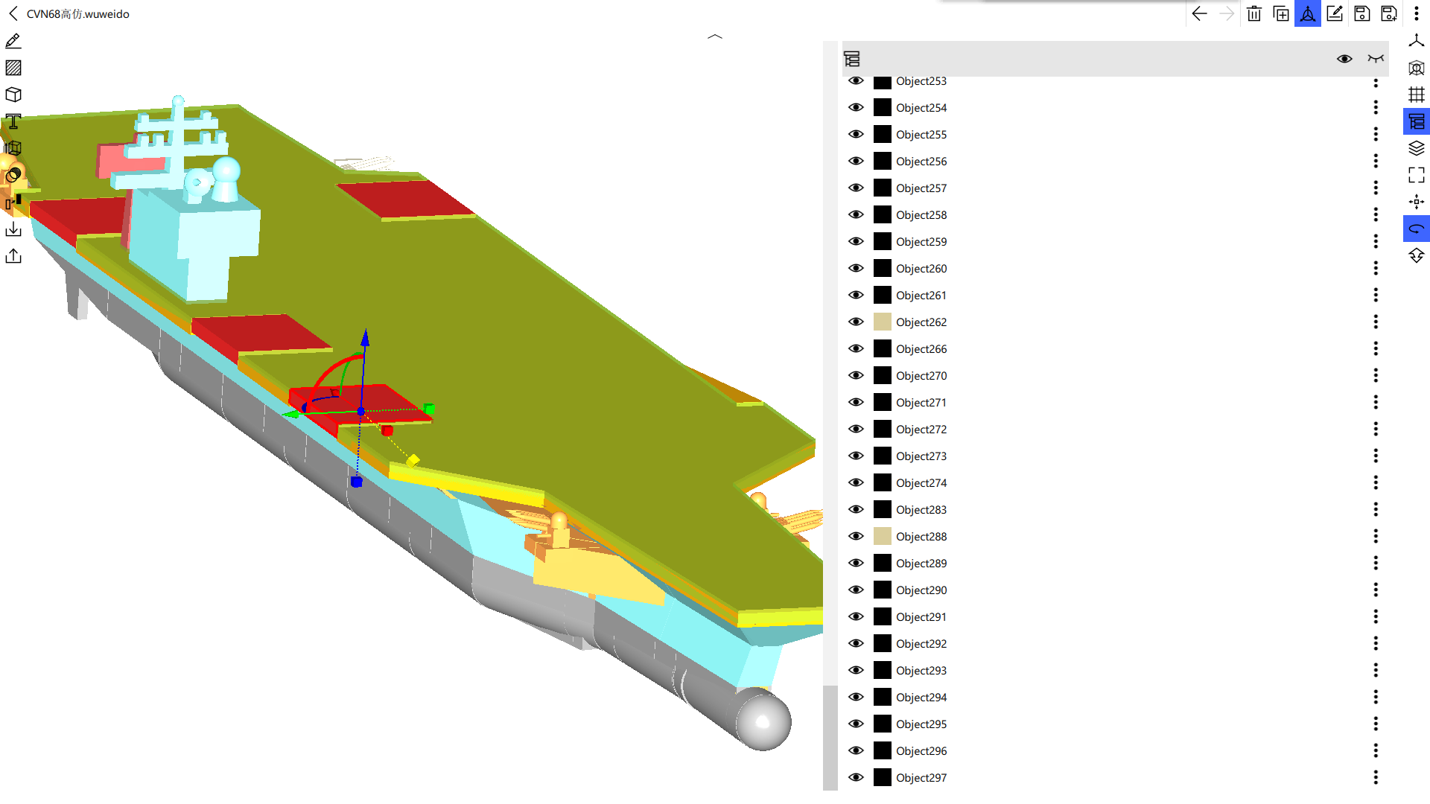Hide all objects with closed-eye icon

[1376, 59]
